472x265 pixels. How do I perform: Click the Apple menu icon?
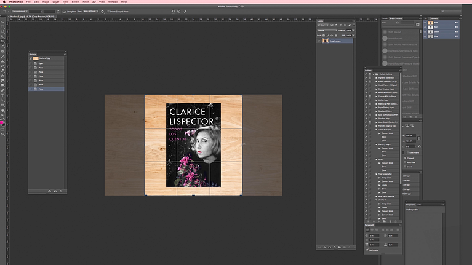pos(4,2)
